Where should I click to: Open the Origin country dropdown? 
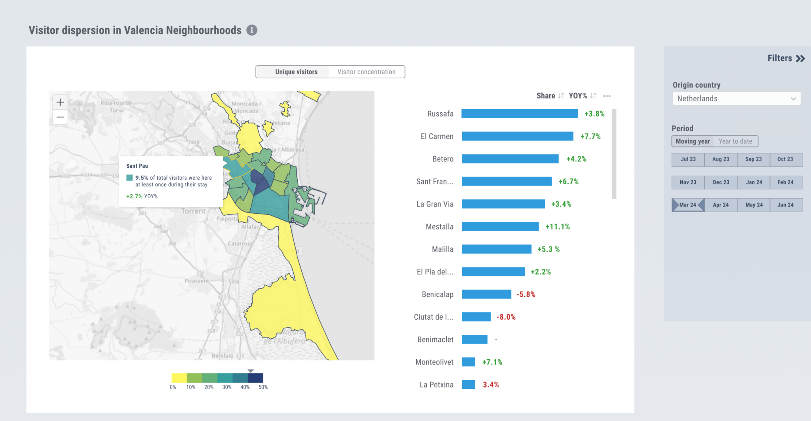tap(737, 99)
